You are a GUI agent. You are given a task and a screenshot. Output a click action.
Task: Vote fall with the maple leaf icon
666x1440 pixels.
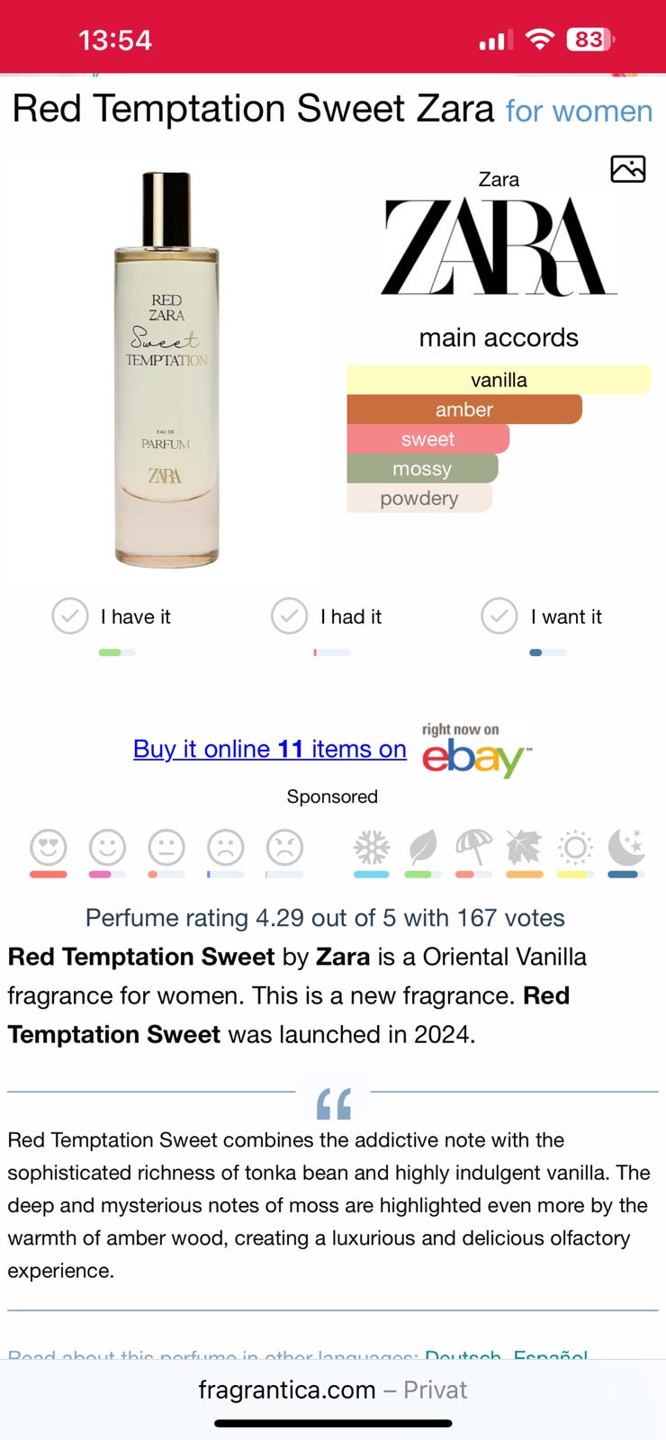coord(524,847)
